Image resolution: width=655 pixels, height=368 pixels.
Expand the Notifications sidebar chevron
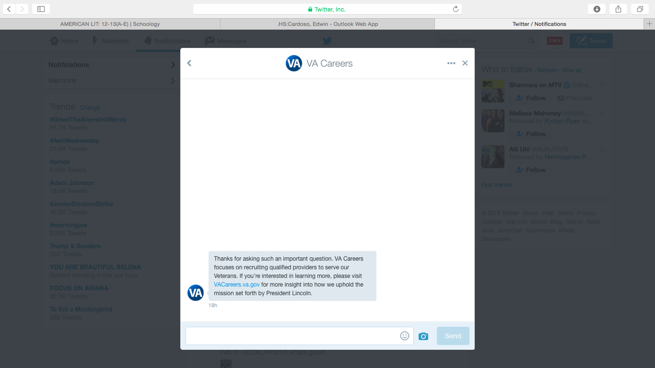(x=173, y=65)
